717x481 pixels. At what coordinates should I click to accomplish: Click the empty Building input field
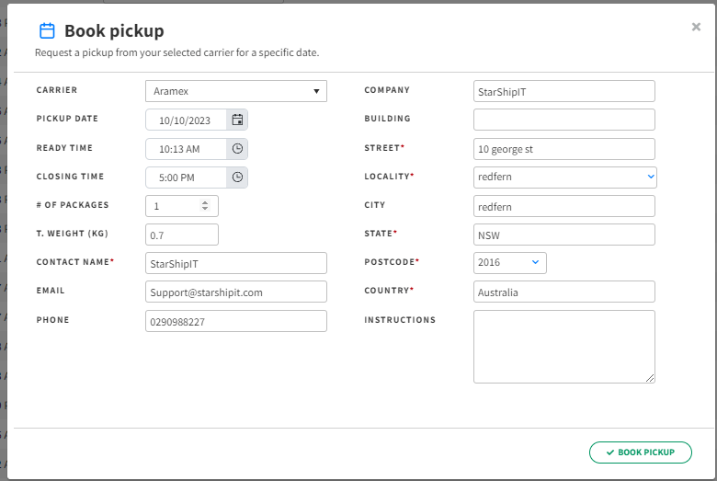click(564, 120)
